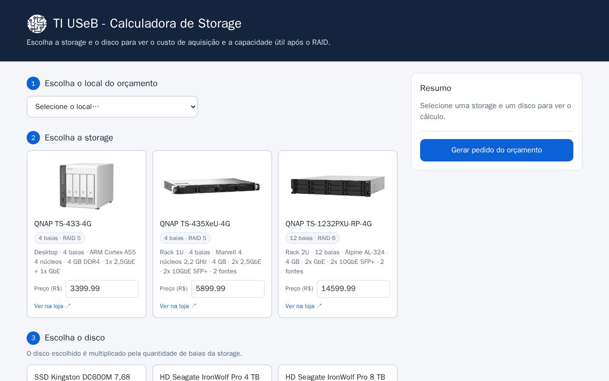
Task: Click 'Gerar pedido do orçamento' button
Action: tap(497, 150)
